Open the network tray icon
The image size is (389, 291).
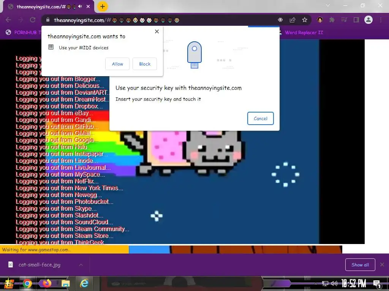[325, 283]
